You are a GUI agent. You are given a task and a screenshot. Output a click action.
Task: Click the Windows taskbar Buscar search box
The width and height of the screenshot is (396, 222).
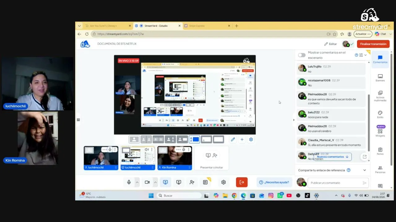179,195
